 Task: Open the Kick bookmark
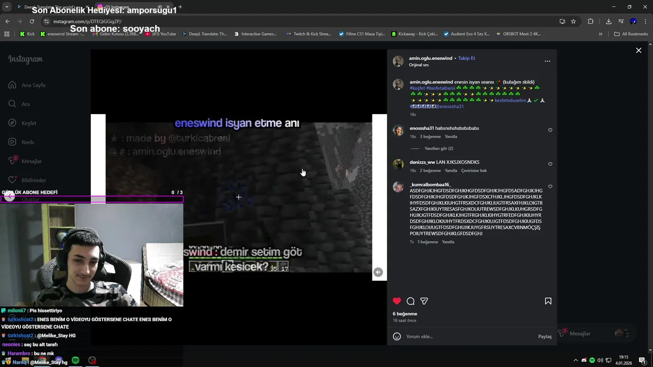pos(28,34)
